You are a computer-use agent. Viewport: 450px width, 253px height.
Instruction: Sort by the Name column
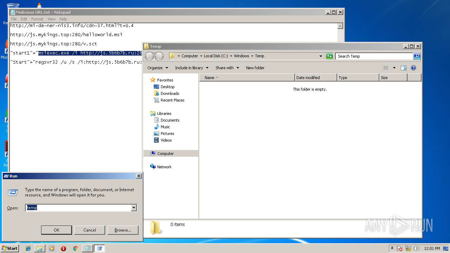tap(247, 78)
